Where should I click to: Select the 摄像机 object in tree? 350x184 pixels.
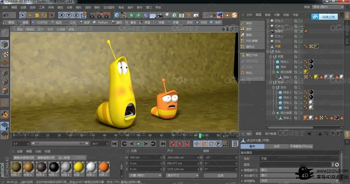tap(279, 31)
